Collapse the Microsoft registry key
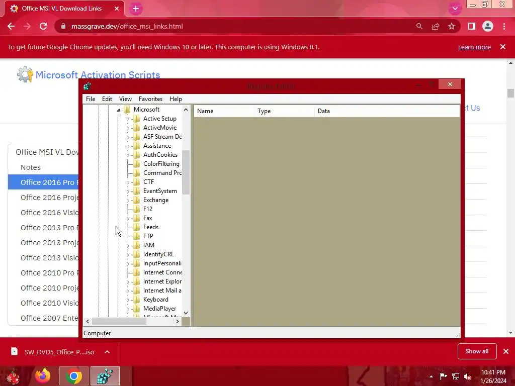This screenshot has height=386, width=515. coord(118,110)
